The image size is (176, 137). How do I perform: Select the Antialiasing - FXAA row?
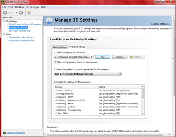(x=97, y=97)
